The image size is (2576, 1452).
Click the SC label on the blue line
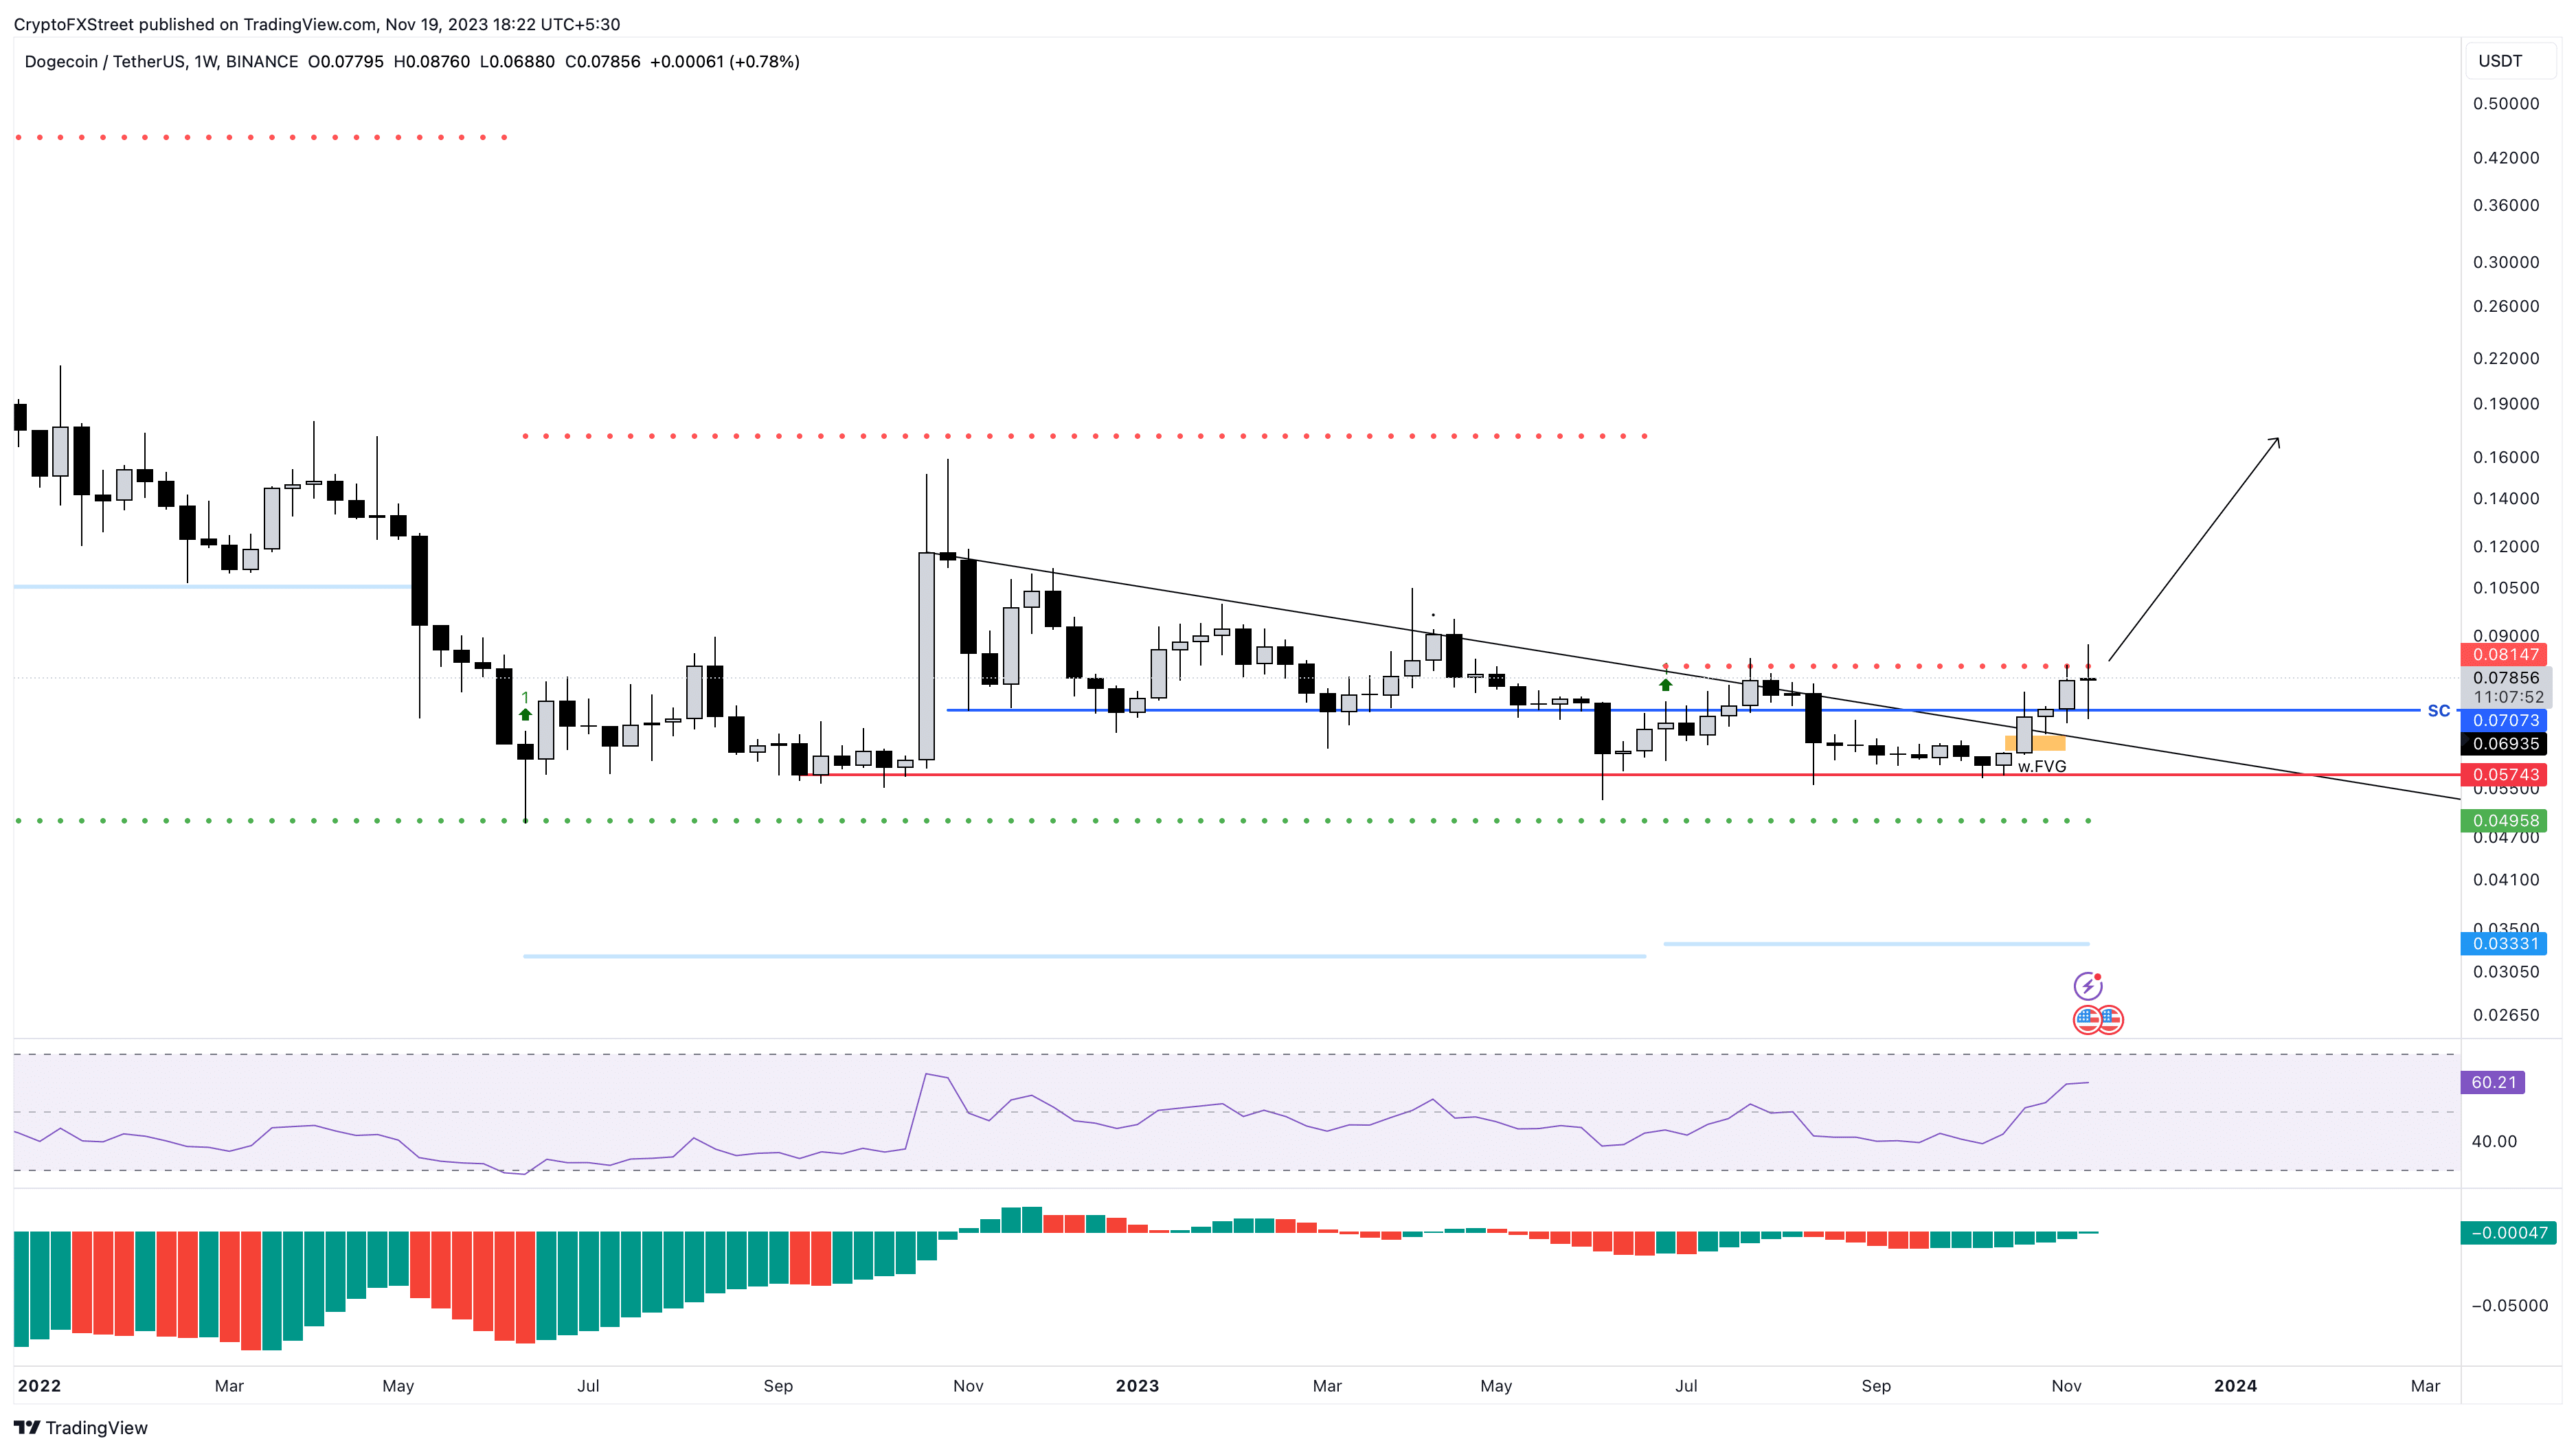[x=2439, y=710]
